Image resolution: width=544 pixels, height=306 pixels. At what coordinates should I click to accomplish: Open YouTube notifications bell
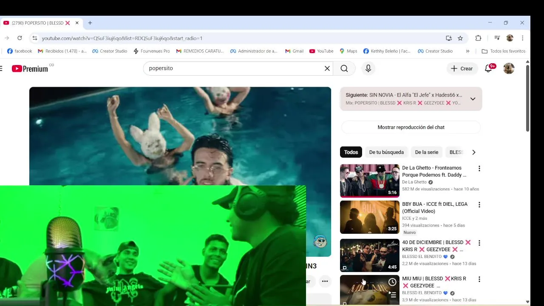coord(488,68)
